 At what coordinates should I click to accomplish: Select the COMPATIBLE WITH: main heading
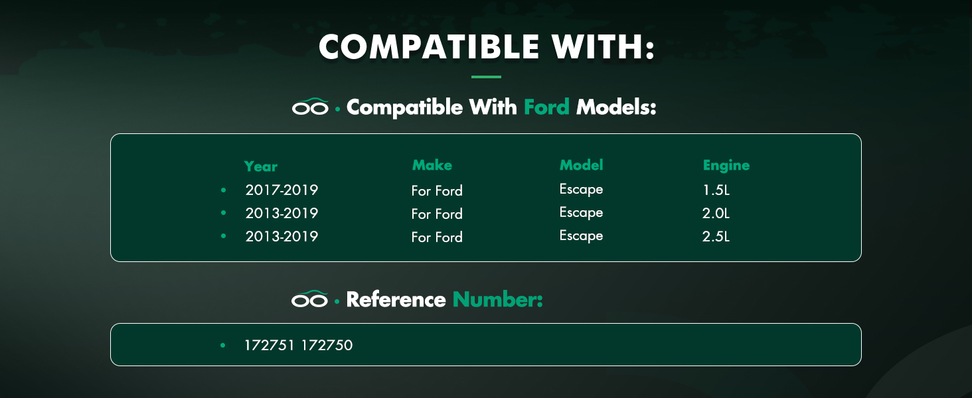pos(486,47)
